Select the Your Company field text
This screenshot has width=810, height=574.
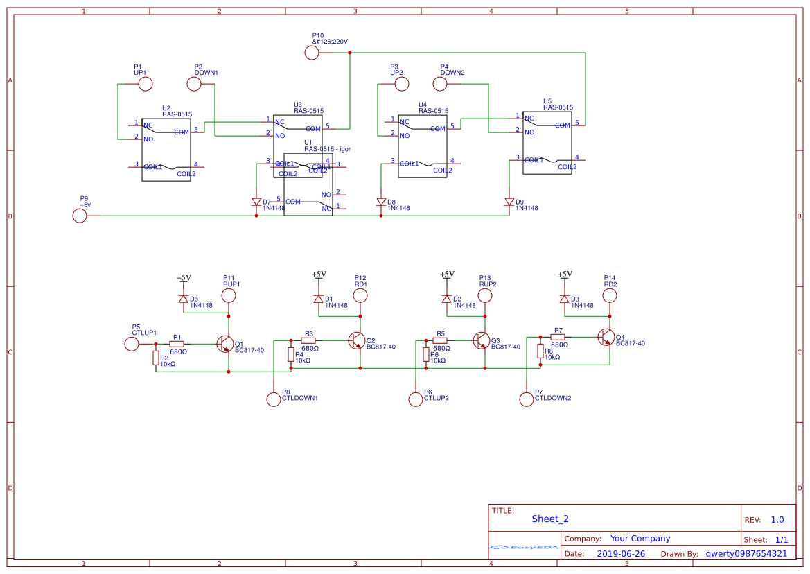coord(640,539)
